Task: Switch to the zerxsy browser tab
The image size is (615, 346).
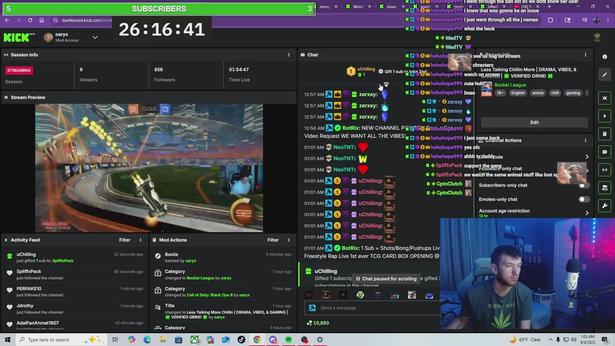Action: (325, 7)
